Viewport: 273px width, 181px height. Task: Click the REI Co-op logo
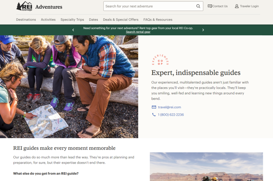coord(24,6)
